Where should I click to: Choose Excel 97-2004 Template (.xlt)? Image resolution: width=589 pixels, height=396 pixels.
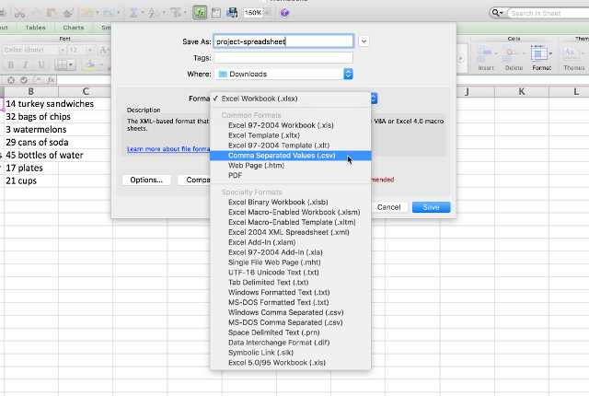click(x=291, y=146)
